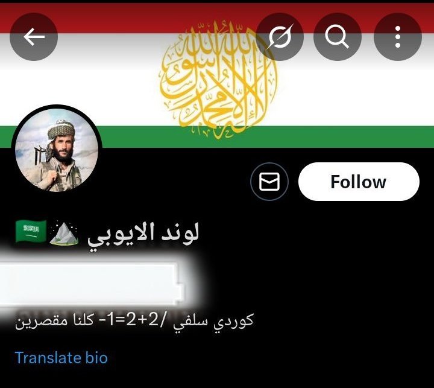Open Grok via the slashed-circle icon
The width and height of the screenshot is (434, 388).
(x=280, y=37)
